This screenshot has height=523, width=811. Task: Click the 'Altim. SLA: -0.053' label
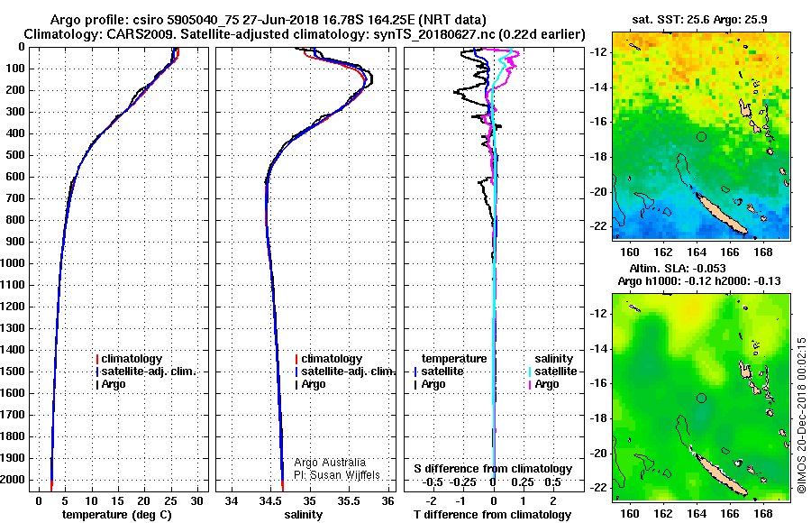tap(678, 269)
